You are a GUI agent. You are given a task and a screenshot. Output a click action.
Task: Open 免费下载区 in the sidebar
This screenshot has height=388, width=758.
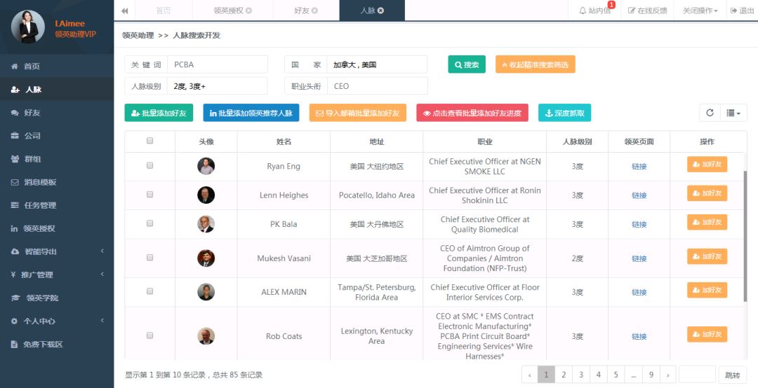coord(57,344)
